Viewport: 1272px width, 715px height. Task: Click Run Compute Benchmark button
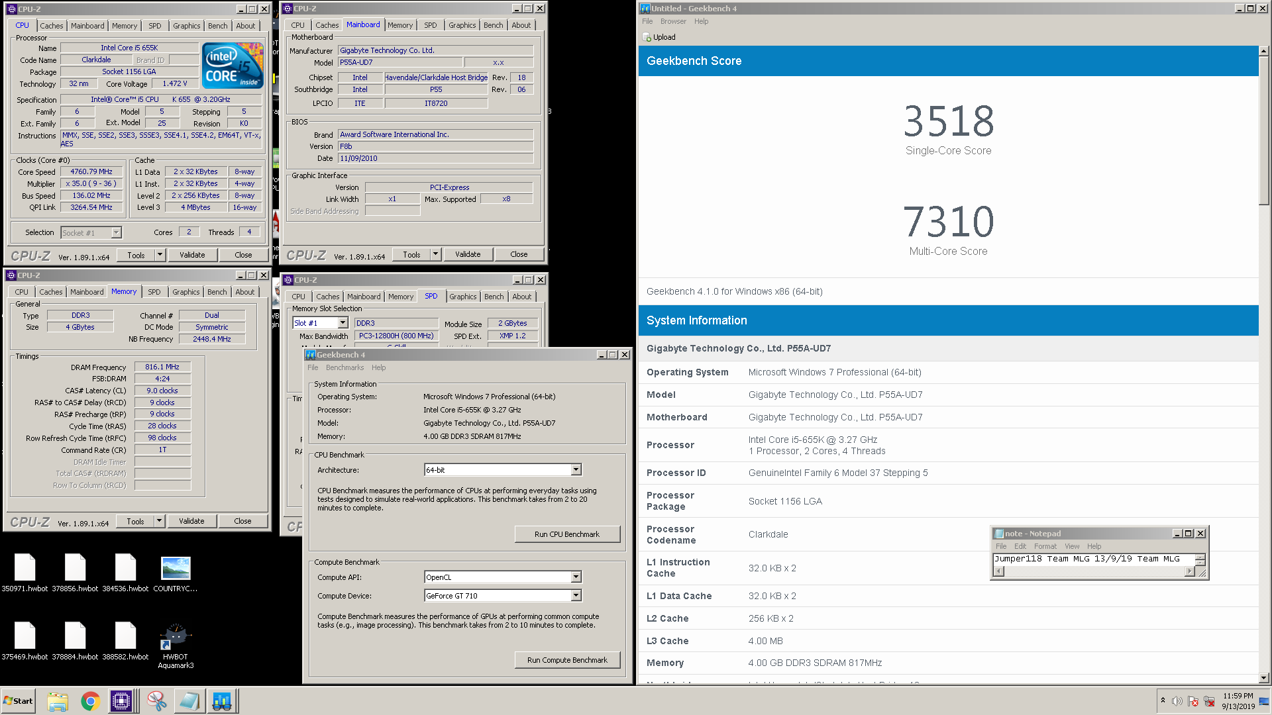[567, 660]
